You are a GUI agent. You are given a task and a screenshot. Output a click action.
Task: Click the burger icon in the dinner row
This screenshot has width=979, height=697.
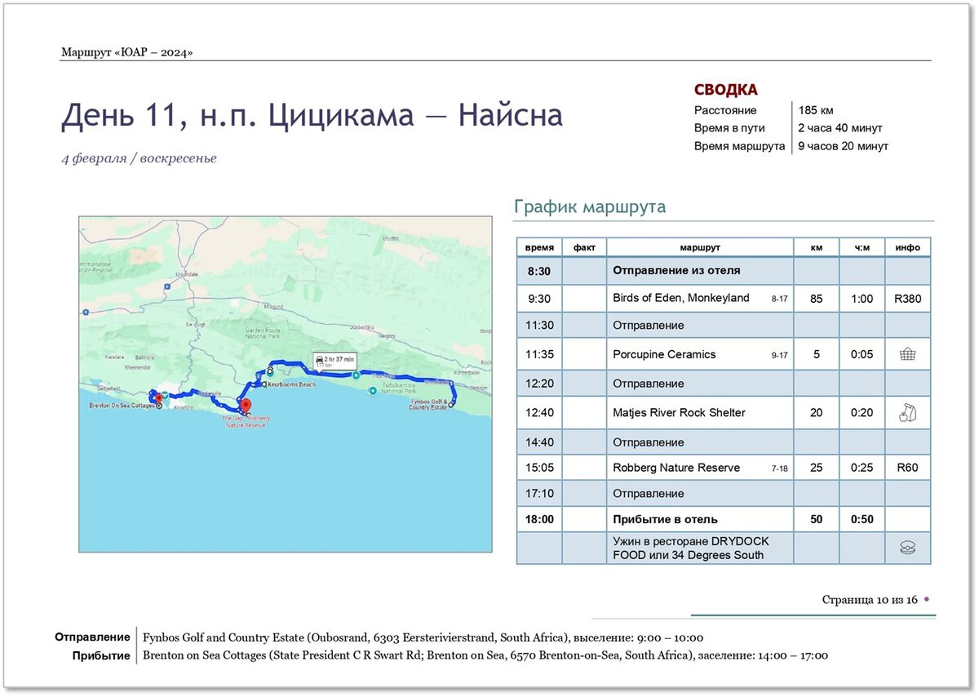pos(907,548)
